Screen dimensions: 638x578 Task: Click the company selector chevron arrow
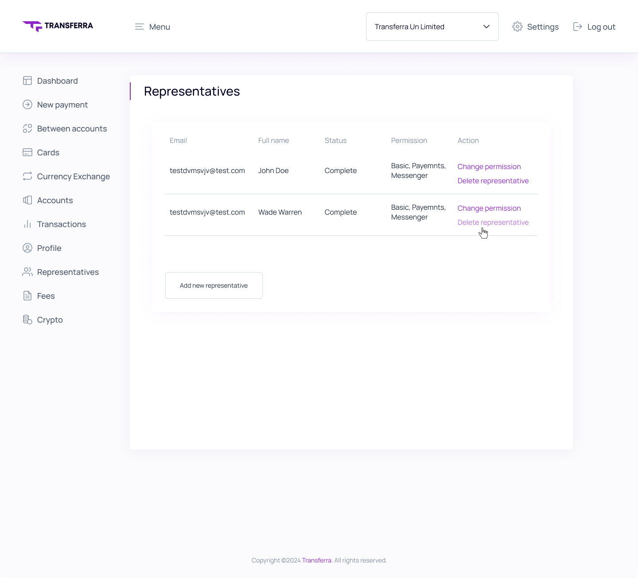point(486,27)
